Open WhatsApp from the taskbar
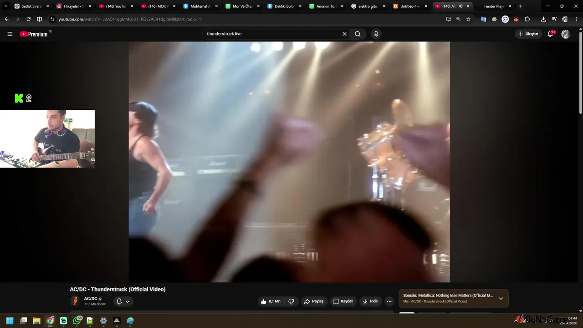This screenshot has height=328, width=583. [x=77, y=321]
